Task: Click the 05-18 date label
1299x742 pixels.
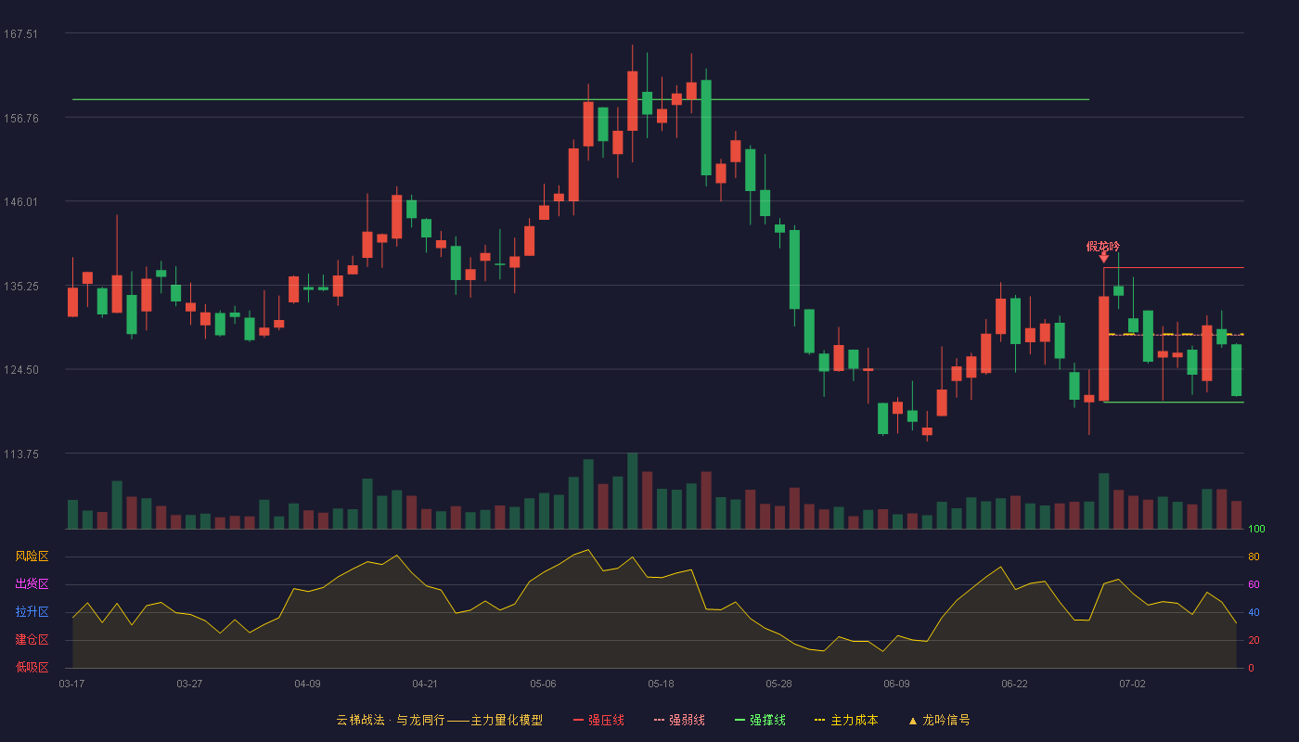Action: click(x=661, y=684)
